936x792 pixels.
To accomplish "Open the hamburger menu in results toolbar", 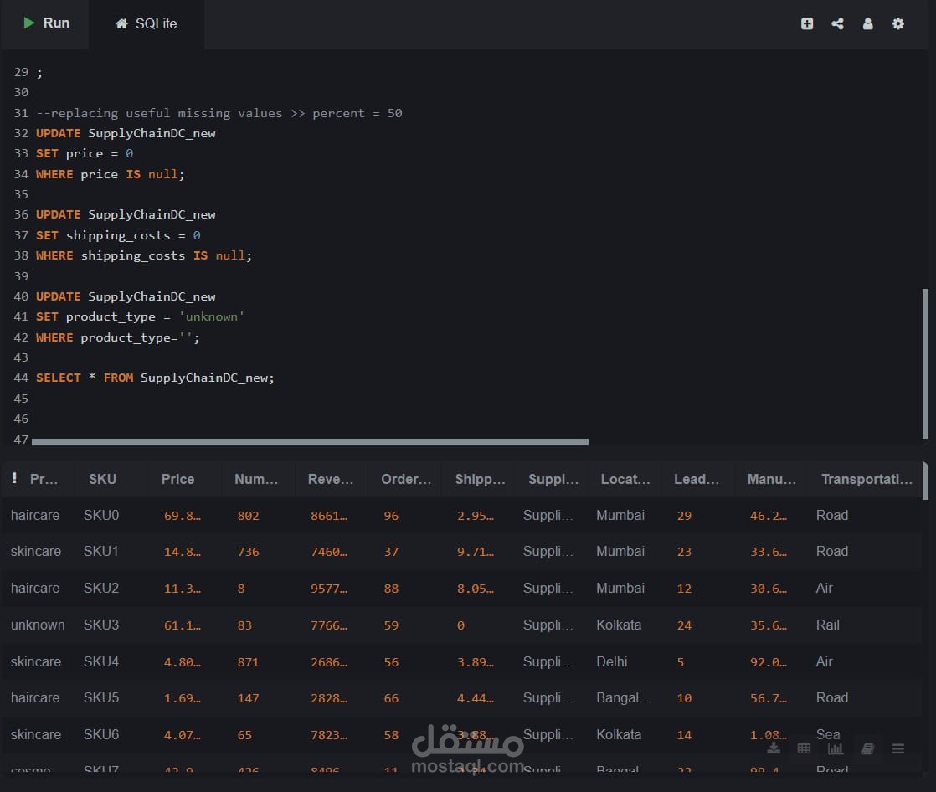I will [x=897, y=748].
